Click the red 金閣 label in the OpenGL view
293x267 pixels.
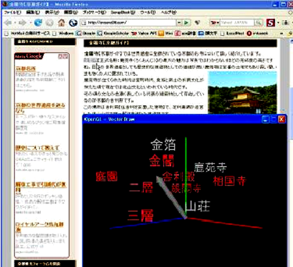click(162, 161)
